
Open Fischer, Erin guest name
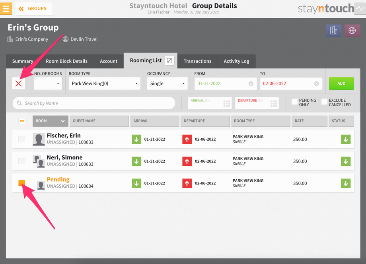[x=64, y=136]
